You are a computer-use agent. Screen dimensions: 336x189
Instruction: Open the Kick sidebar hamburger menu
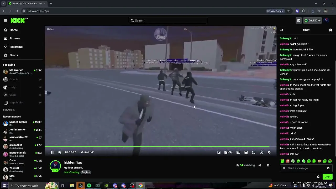pyautogui.click(x=6, y=20)
